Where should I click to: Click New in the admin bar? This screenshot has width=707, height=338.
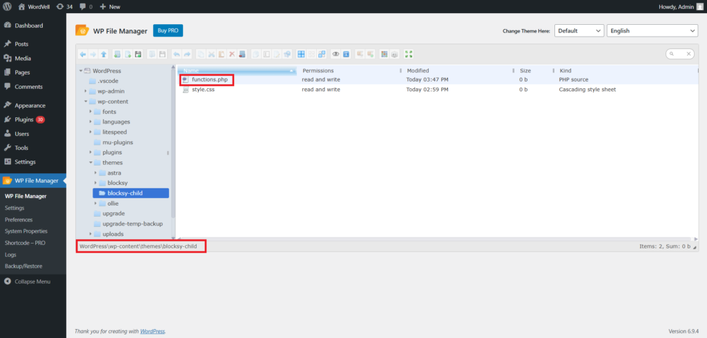coord(110,7)
